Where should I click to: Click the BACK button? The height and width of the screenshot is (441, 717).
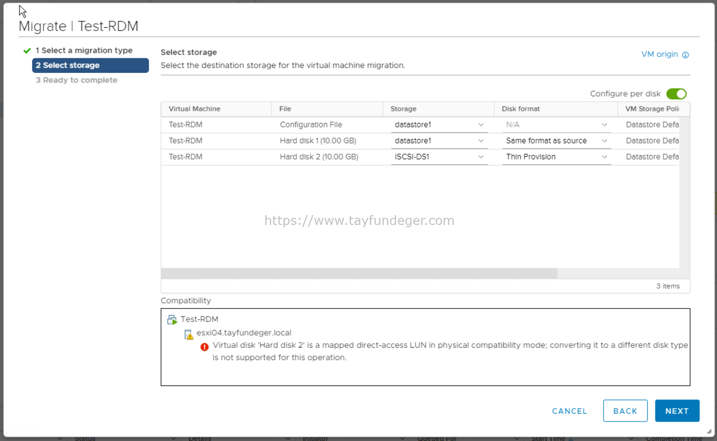point(625,411)
